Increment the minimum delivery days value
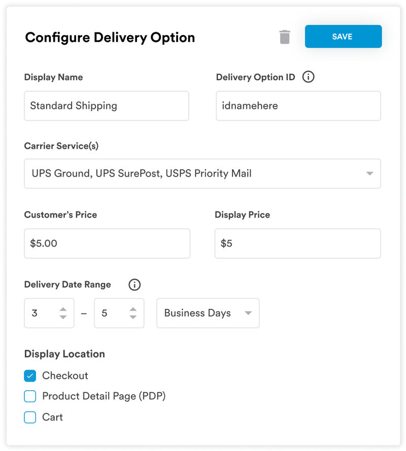This screenshot has width=406, height=451. pos(63,310)
